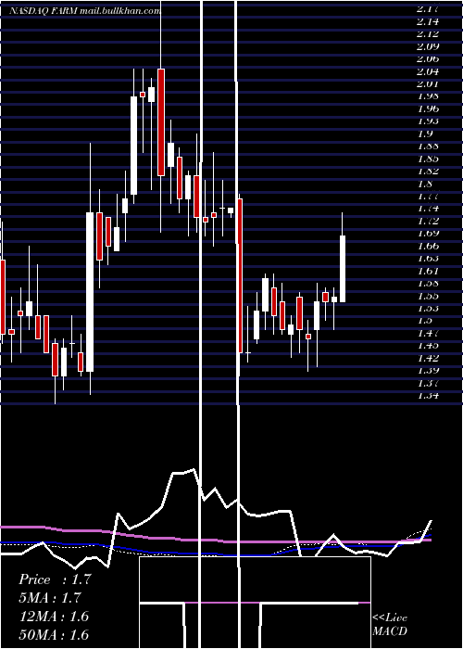Select the 2.04 price axis label
This screenshot has height=649, width=463.
pos(428,71)
